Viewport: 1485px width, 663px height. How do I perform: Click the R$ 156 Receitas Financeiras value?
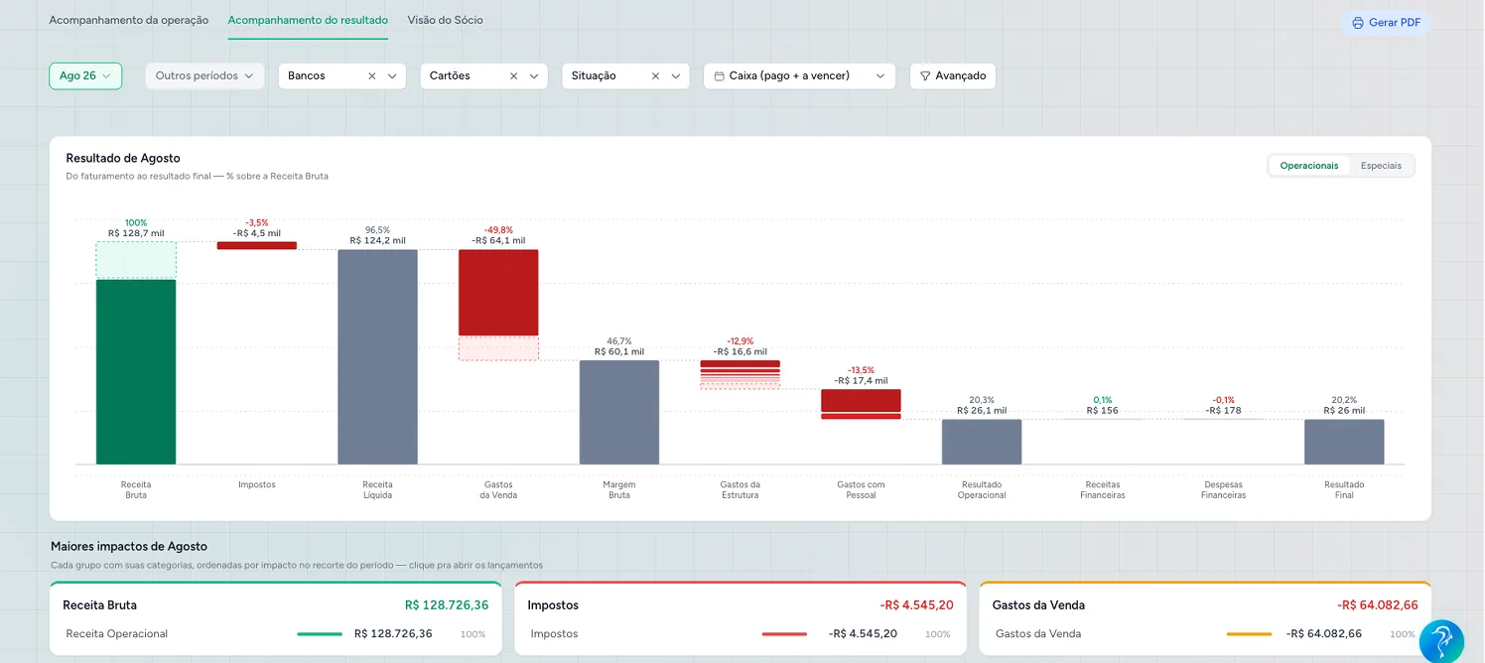(x=1103, y=410)
